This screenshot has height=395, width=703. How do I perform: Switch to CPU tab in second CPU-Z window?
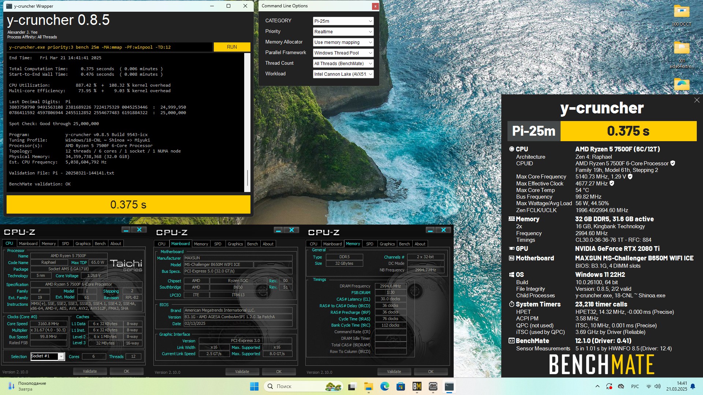161,244
